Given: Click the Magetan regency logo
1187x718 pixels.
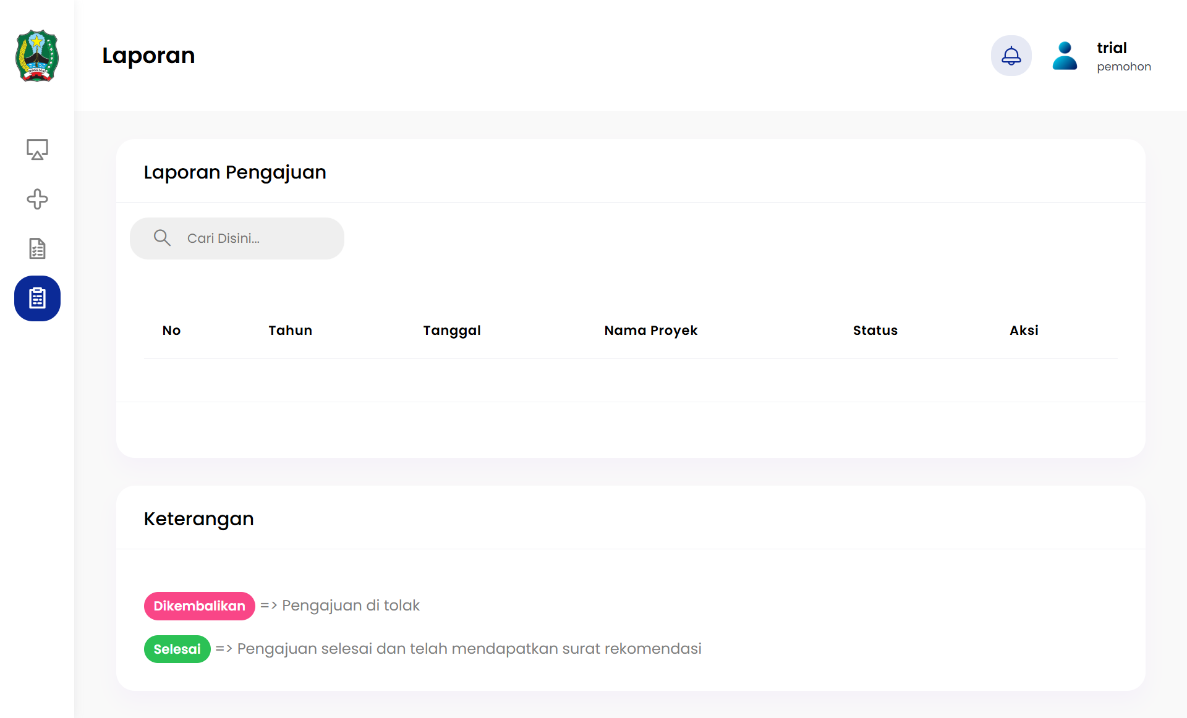Looking at the screenshot, I should (37, 56).
